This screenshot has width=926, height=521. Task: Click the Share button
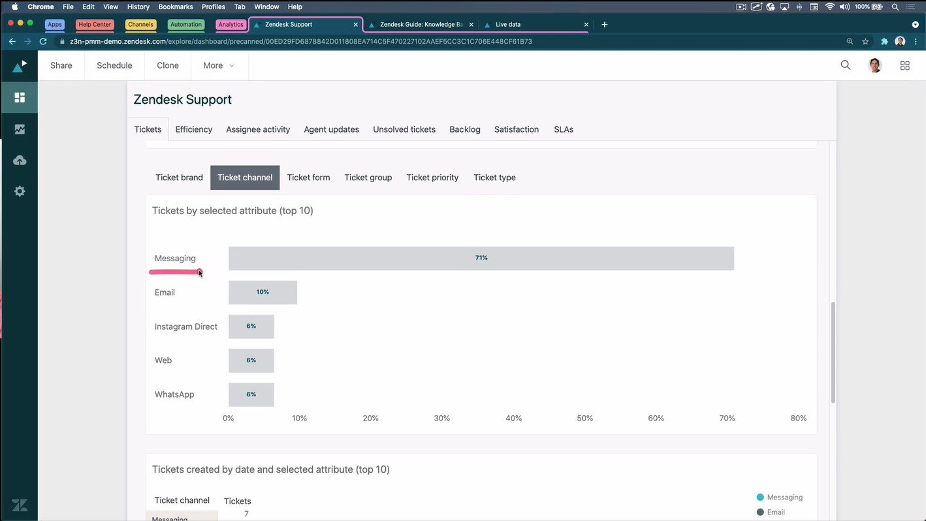coord(61,65)
